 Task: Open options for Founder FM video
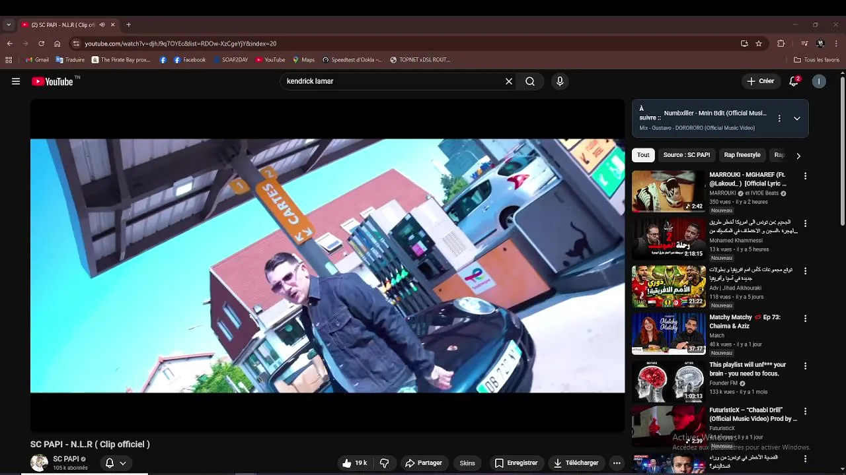click(x=805, y=366)
